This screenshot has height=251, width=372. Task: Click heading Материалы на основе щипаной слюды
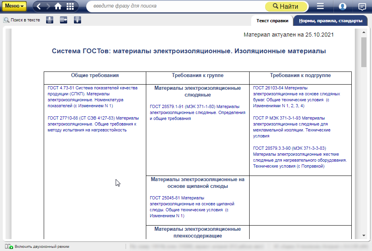[x=198, y=183]
